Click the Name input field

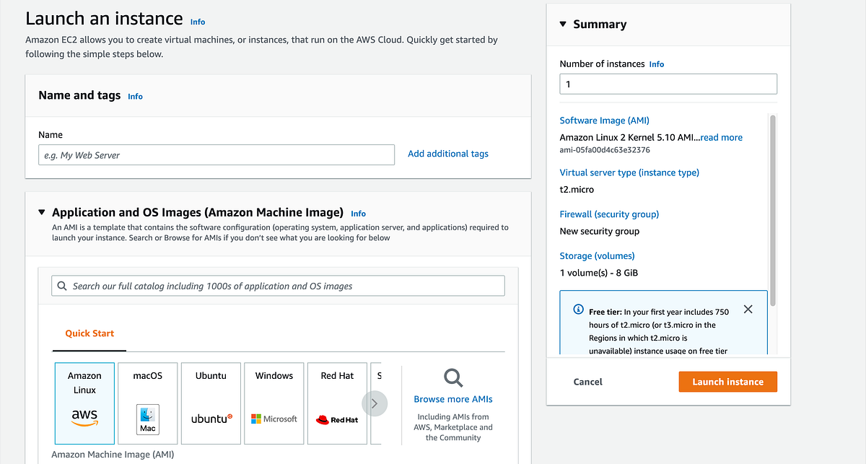coord(216,154)
